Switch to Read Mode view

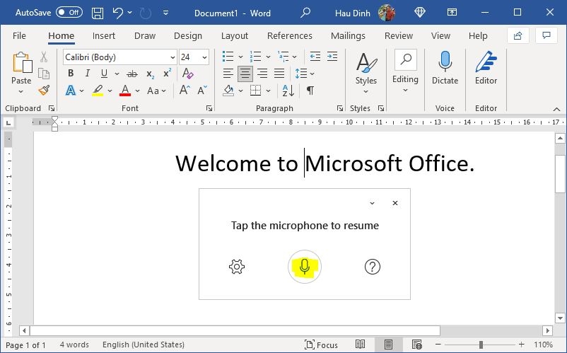click(360, 345)
